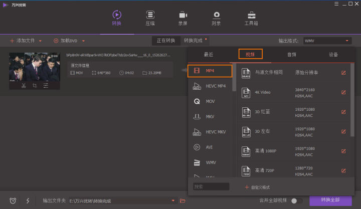Edit the 3D 红蓝 preset
The image size is (361, 209).
tap(343, 112)
